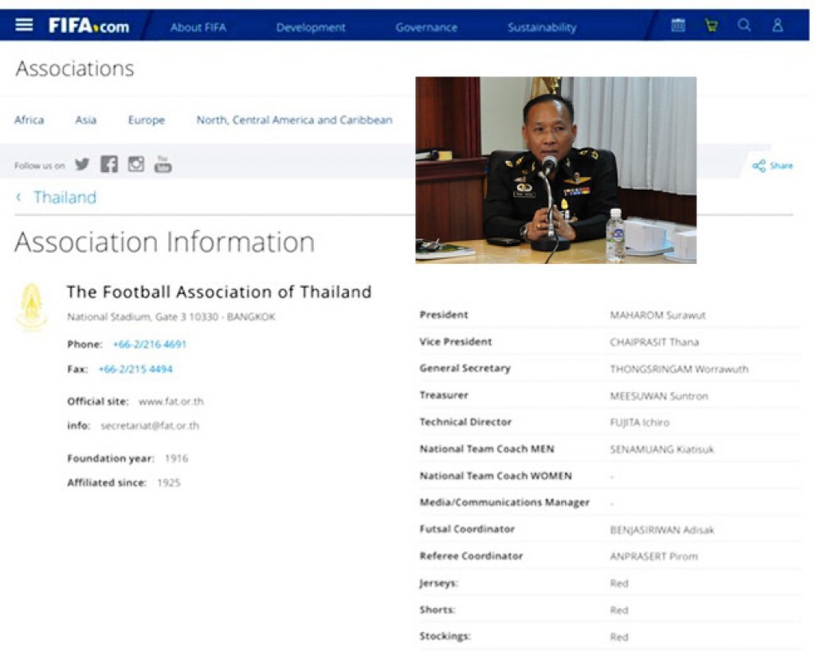
Task: Click the Thailand back link
Action: (x=65, y=198)
